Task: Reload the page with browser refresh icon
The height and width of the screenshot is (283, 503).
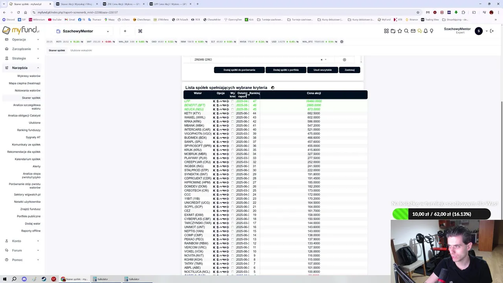Action: click(18, 12)
